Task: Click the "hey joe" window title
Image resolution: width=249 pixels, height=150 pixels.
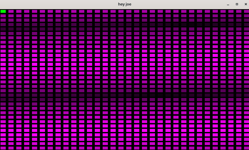Action: click(125, 4)
